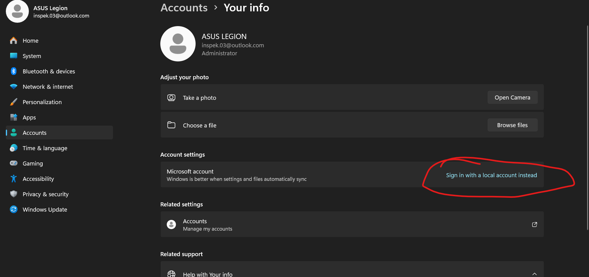Click Sign in with a local account instead
The image size is (589, 277).
click(491, 175)
